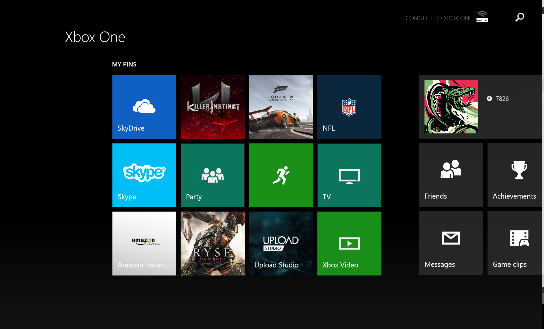Launch the Ryse Son of Rome tile
This screenshot has height=329, width=544.
(x=212, y=243)
